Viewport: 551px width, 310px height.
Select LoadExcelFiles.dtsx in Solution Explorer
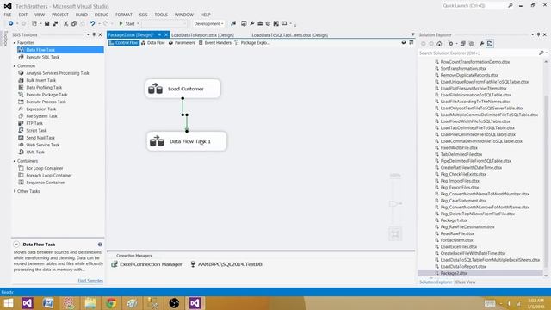click(458, 247)
